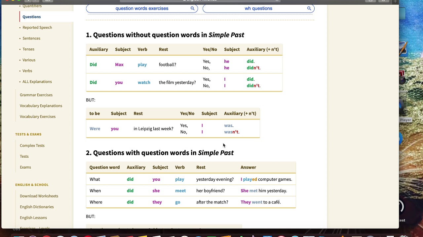Open Download Worksheets link

tap(39, 196)
